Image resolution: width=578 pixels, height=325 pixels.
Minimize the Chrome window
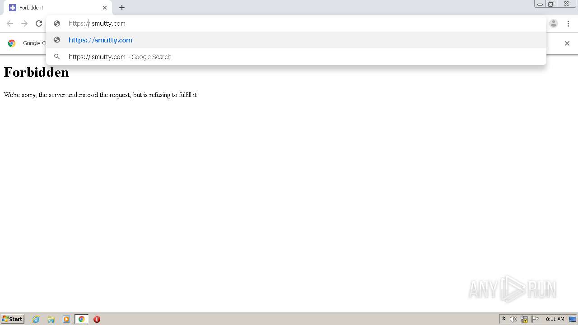click(540, 4)
